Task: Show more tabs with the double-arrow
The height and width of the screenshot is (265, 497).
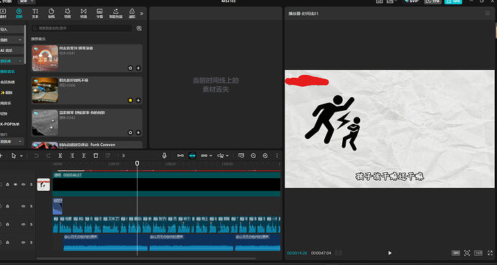Action: coord(142,14)
